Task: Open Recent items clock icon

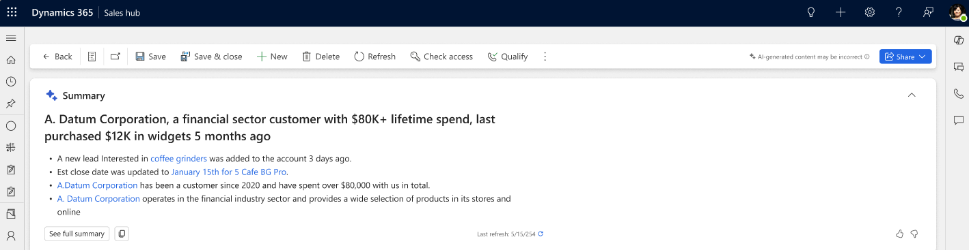Action: [x=11, y=82]
